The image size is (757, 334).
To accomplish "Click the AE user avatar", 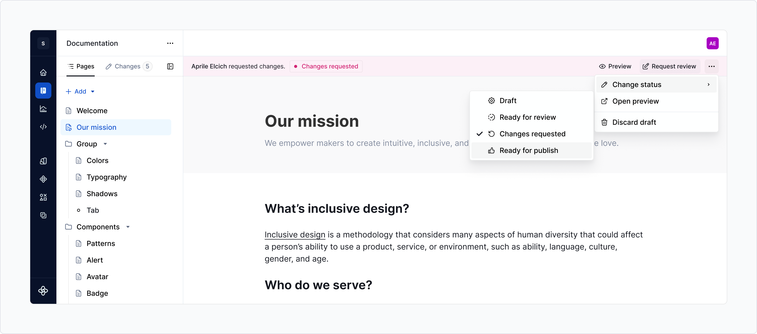I will point(712,44).
